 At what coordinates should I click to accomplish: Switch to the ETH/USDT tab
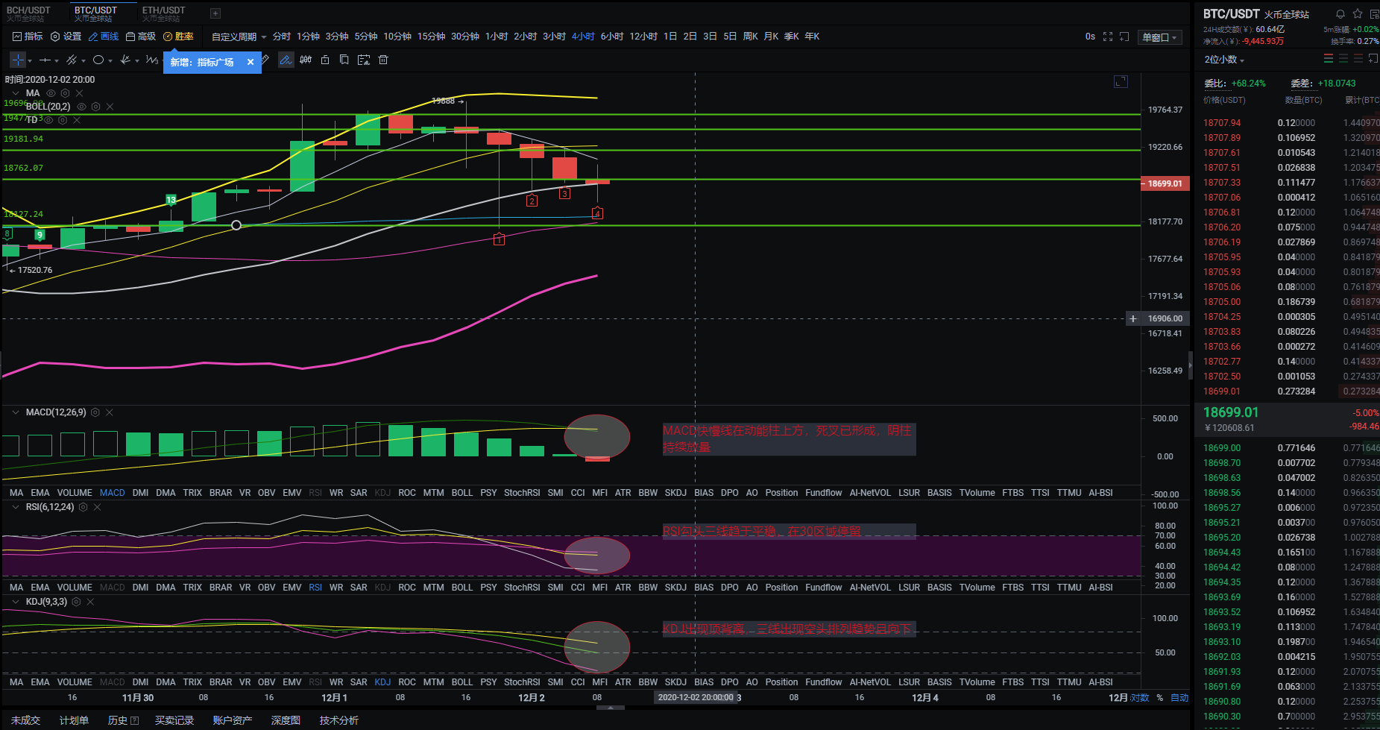pos(163,10)
